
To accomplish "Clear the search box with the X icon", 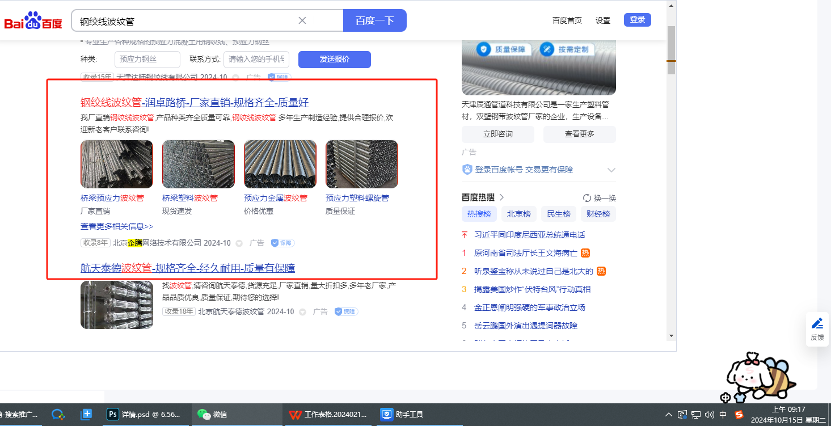I will click(302, 20).
